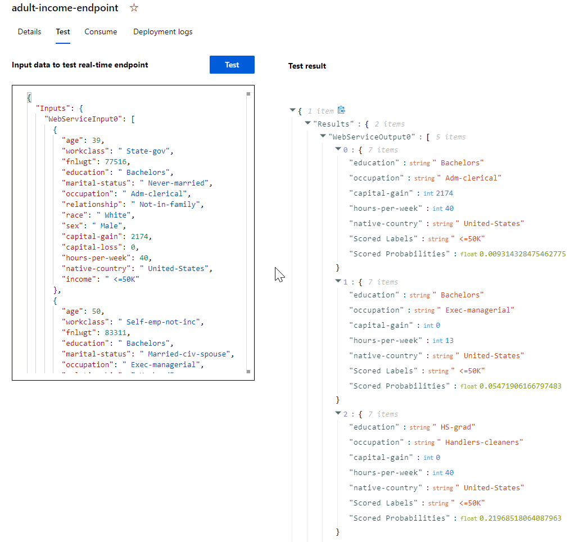Click the " Adm-clerical" occupation in result 0
Image resolution: width=579 pixels, height=542 pixels.
(x=469, y=178)
